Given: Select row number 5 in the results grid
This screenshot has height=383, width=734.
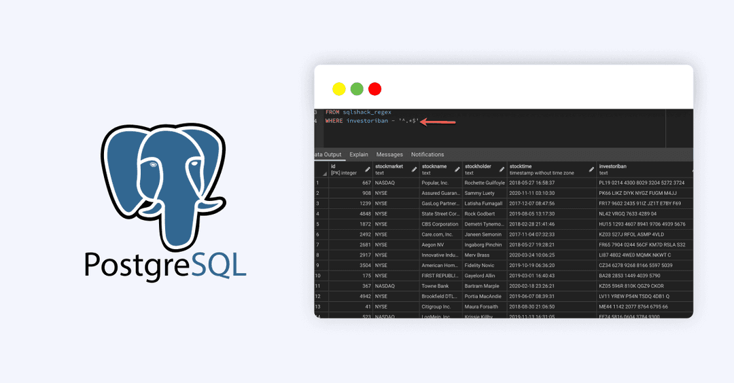Looking at the screenshot, I should coord(318,224).
